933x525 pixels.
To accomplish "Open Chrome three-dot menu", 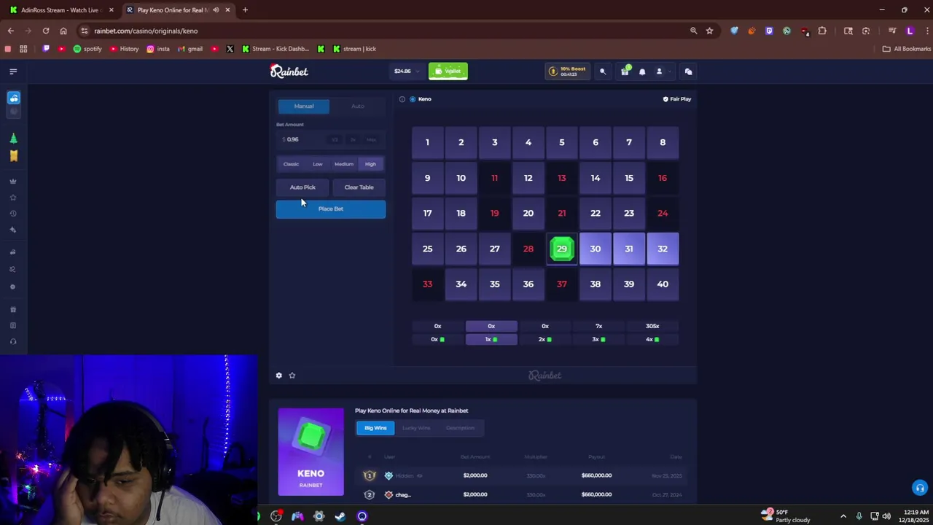I will coord(926,31).
